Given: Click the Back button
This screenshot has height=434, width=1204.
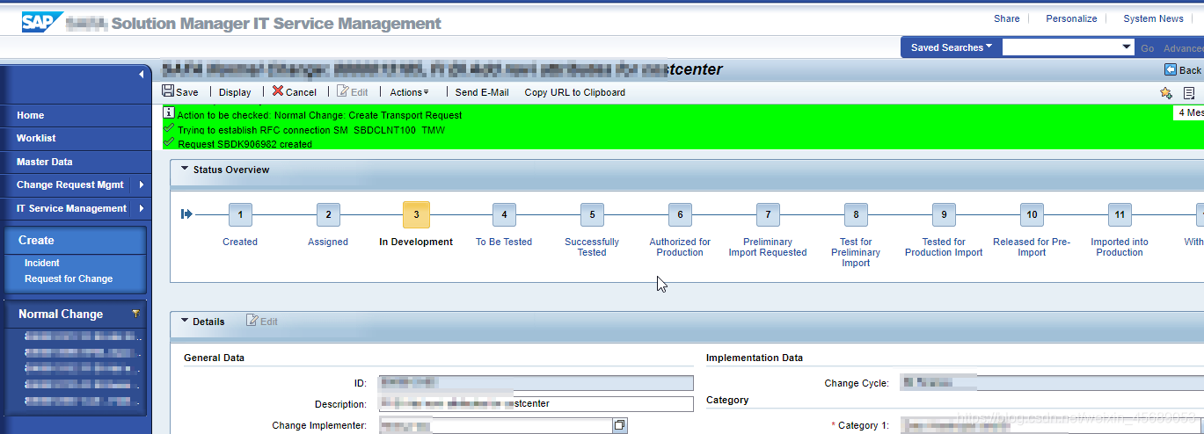Looking at the screenshot, I should (x=1183, y=70).
